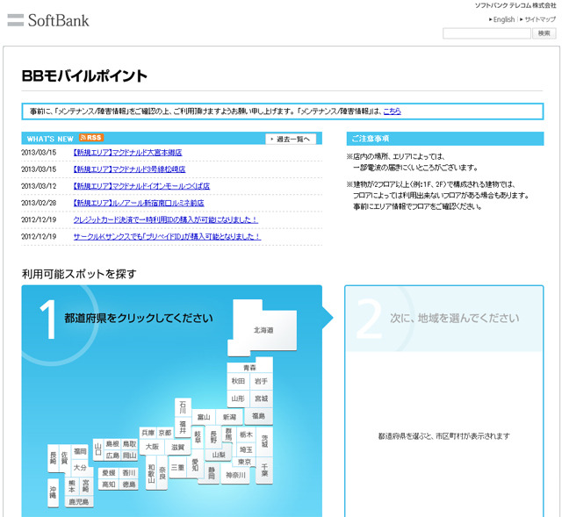Switch to the English site
Screen dimensions: 562x517
(x=501, y=19)
